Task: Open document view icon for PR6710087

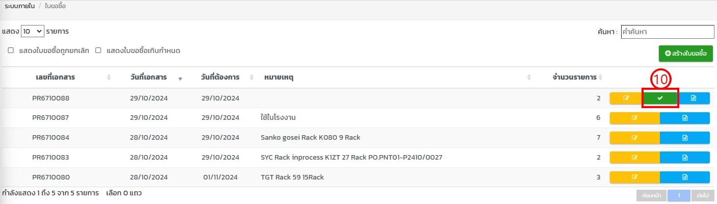Action: point(685,118)
